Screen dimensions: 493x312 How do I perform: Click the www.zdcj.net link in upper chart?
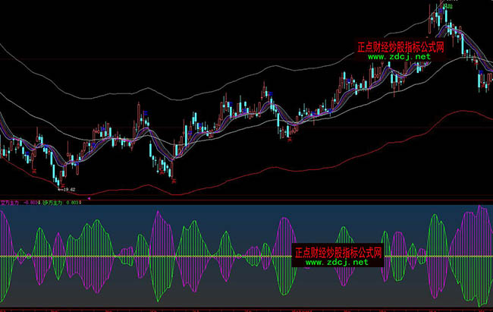399,56
